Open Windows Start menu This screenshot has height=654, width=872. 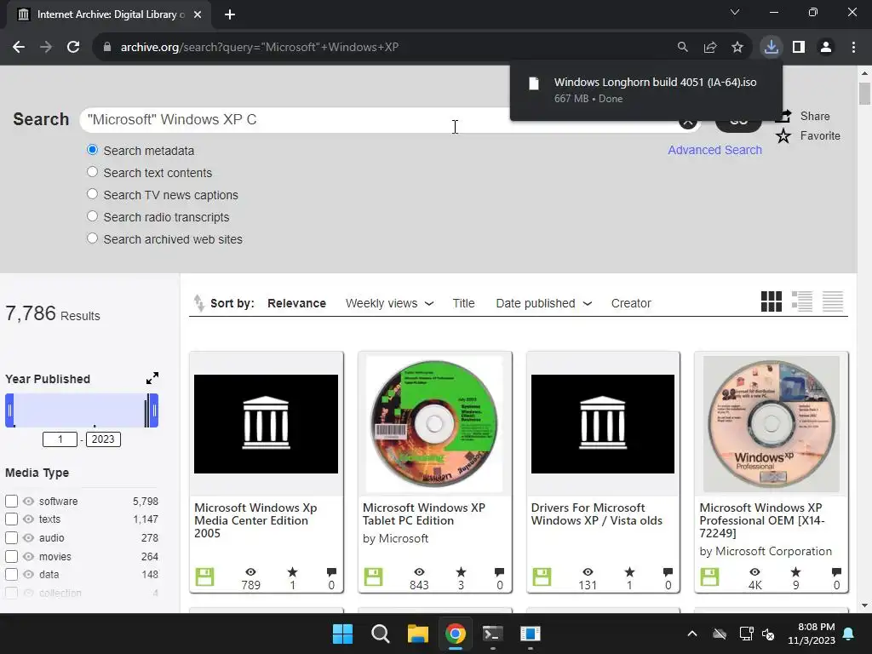coord(342,634)
